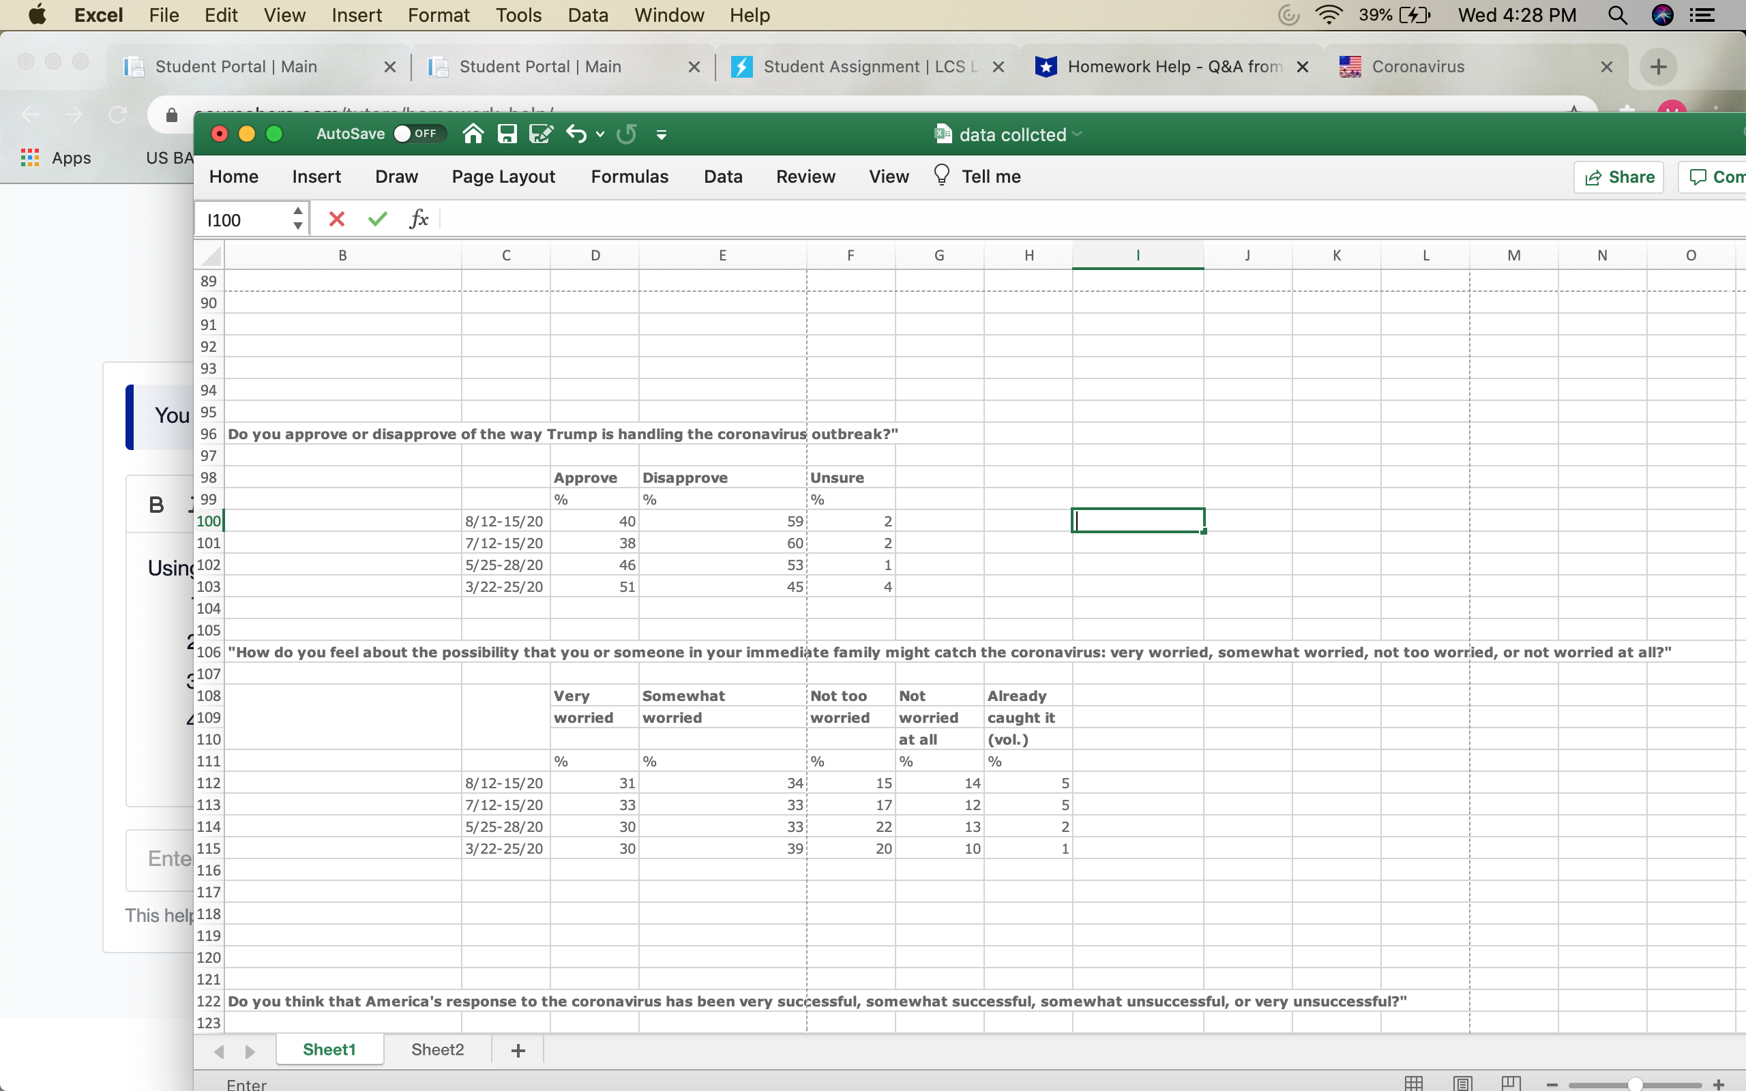Close the Student Assignment browser tab
1746x1091 pixels.
[998, 66]
